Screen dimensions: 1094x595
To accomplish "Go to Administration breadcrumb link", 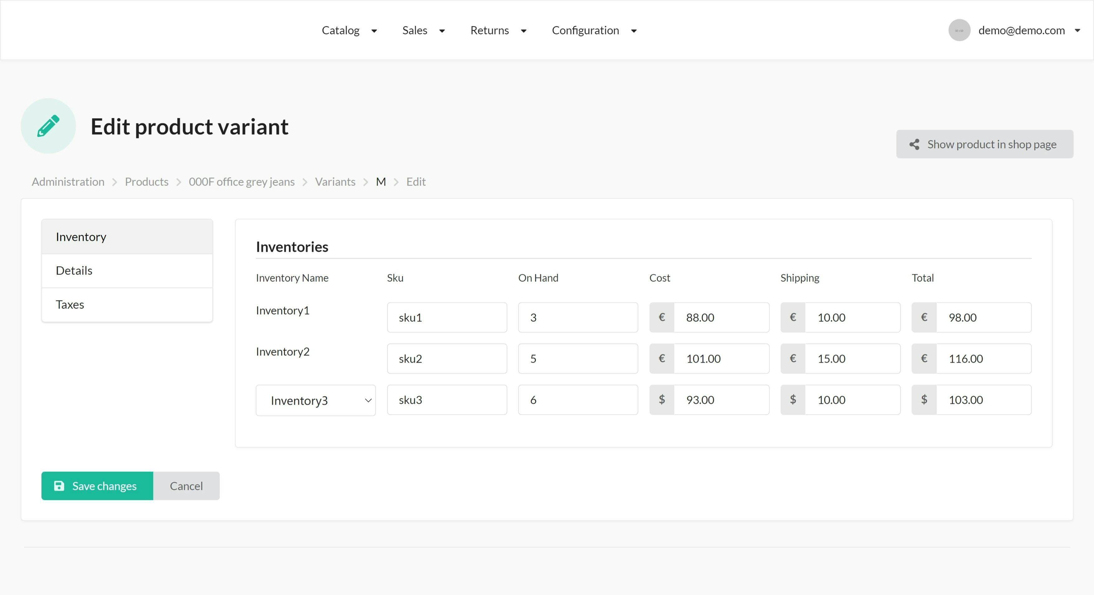I will pyautogui.click(x=68, y=182).
